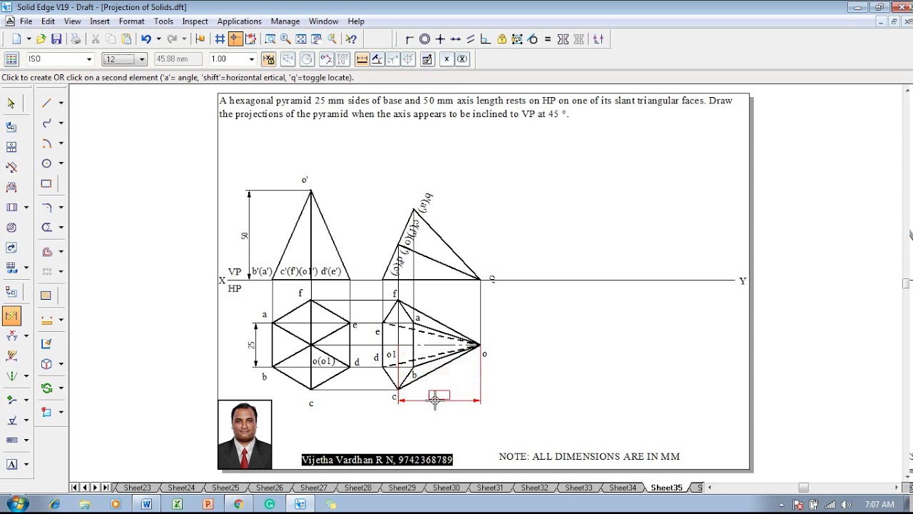This screenshot has width=913, height=514.
Task: Open the 1.00 scale dropdown
Action: 251,59
